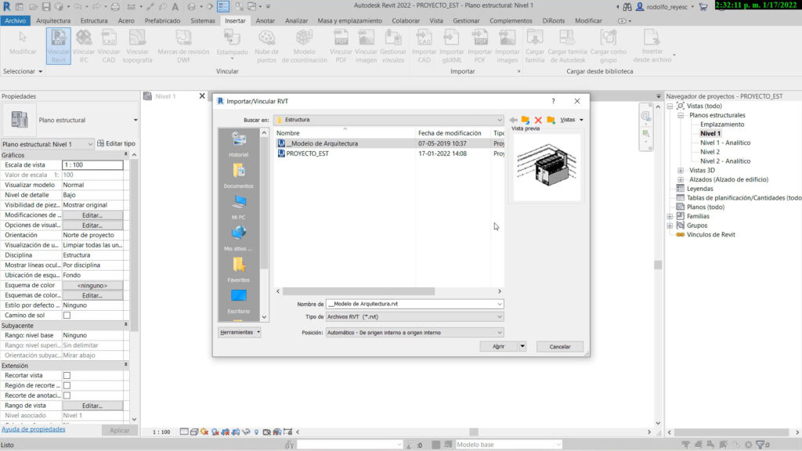Image resolution: width=802 pixels, height=451 pixels.
Task: Click the red delete icon in the dialog toolbar
Action: pos(538,120)
